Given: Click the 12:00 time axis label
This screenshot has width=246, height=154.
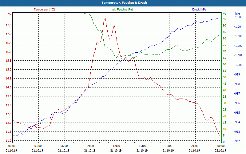Looking at the screenshot, I should click(x=117, y=146).
